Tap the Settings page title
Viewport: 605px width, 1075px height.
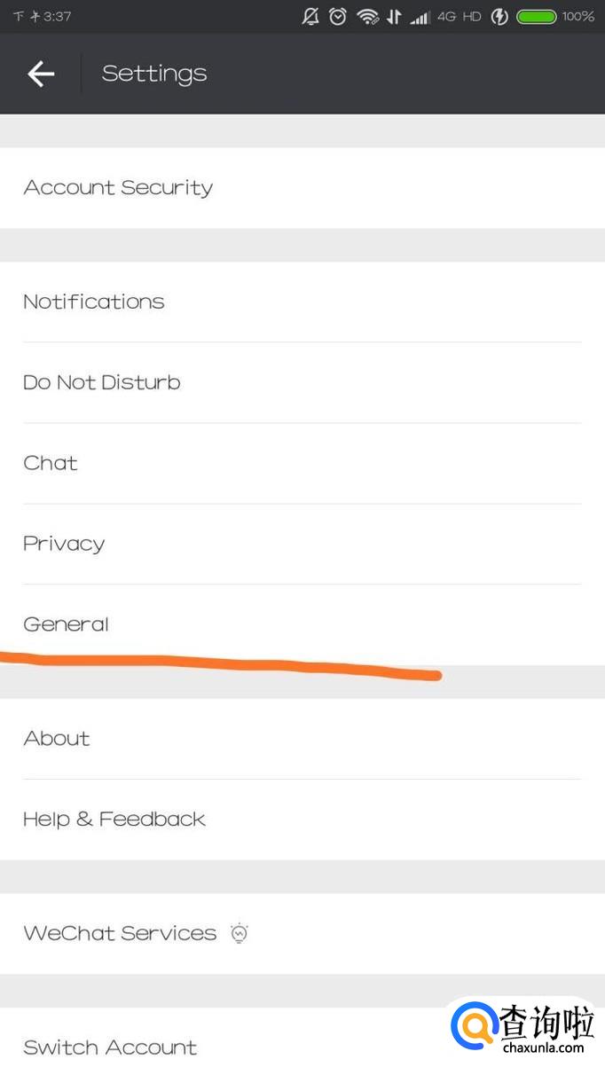[x=154, y=74]
